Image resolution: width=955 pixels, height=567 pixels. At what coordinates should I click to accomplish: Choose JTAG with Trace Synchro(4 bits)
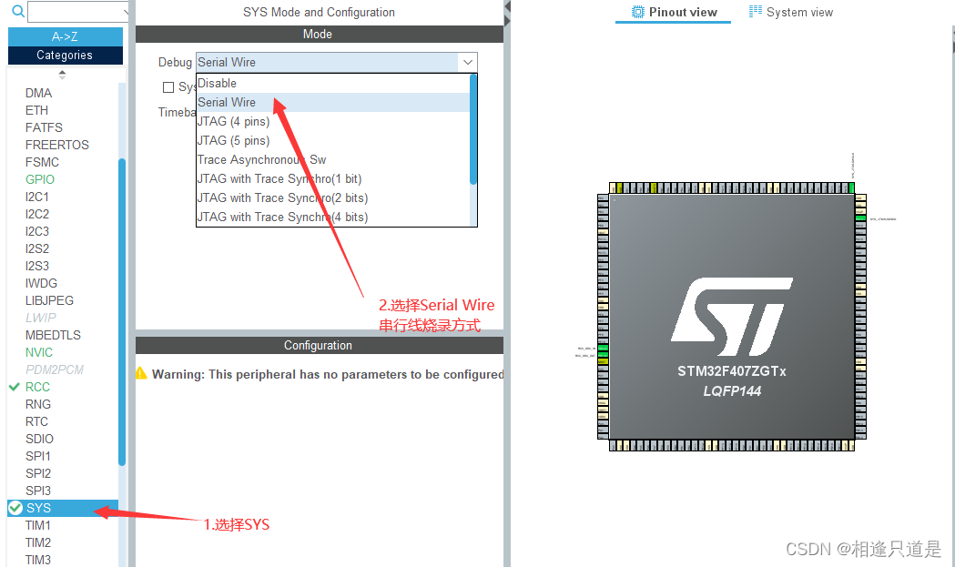pos(333,217)
